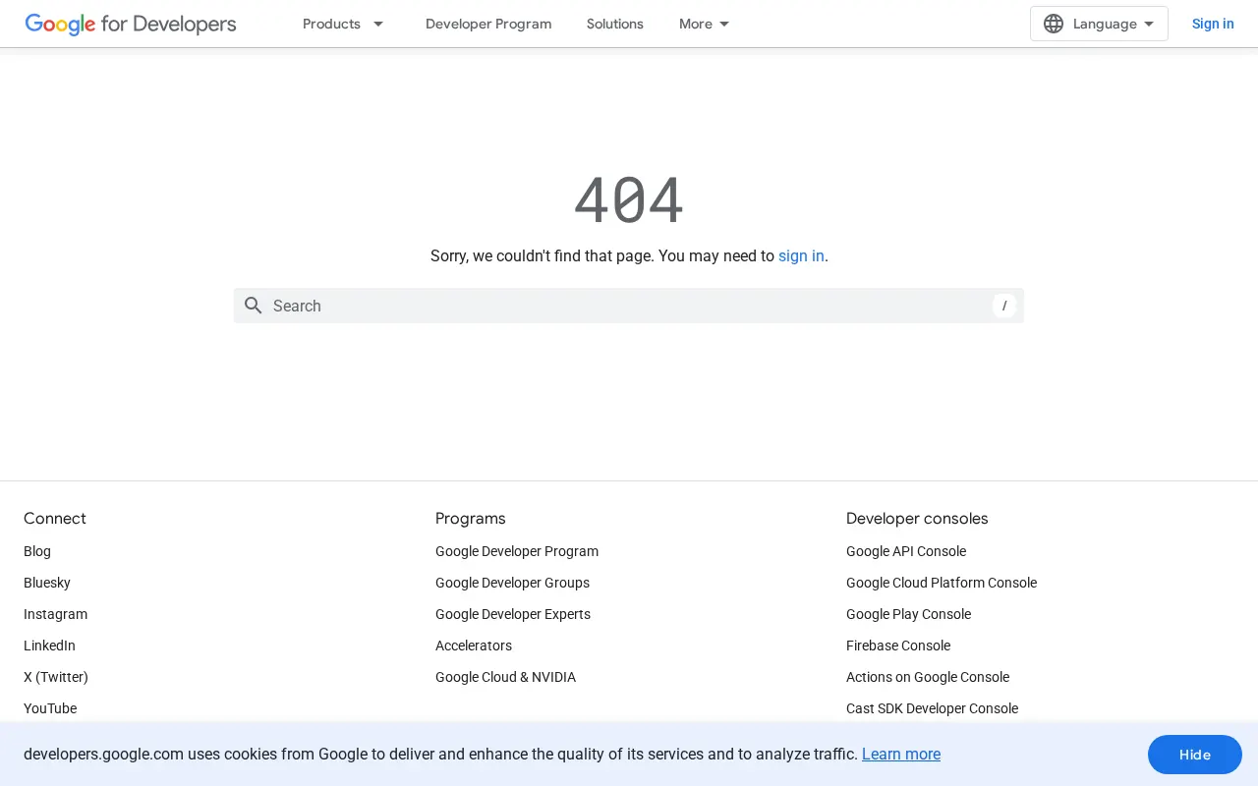Open the Accelerators link
The width and height of the screenshot is (1258, 786).
tap(474, 646)
